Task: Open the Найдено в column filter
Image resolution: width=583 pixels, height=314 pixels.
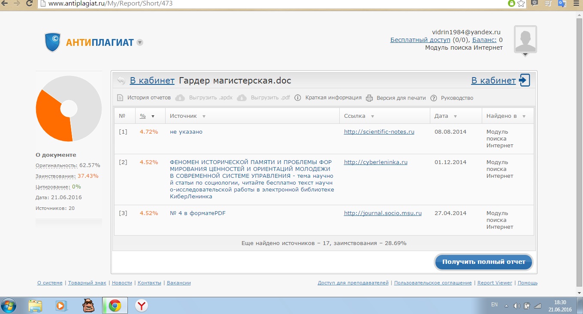Action: [x=524, y=116]
